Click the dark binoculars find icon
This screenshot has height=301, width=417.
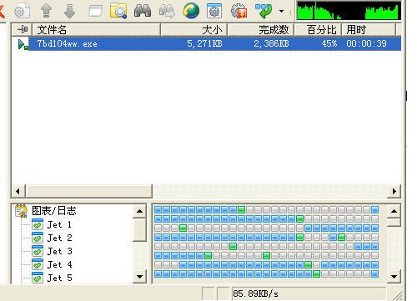point(143,11)
